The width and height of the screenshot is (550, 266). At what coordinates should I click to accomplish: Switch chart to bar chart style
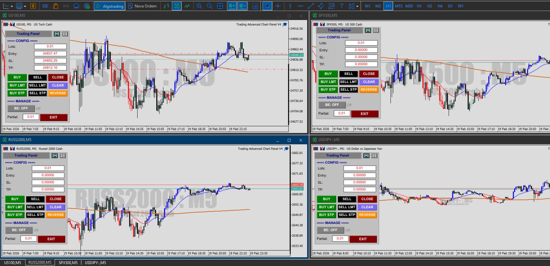tap(166, 6)
